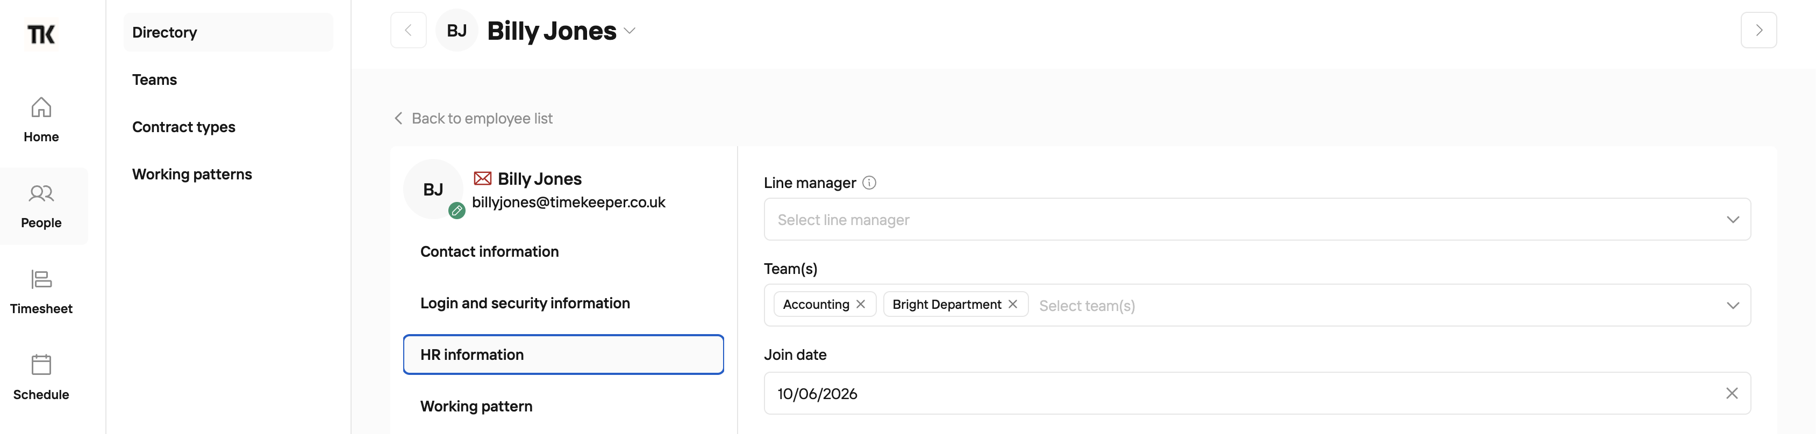The width and height of the screenshot is (1816, 434).
Task: Remove the Bright Department team tag
Action: [1012, 303]
